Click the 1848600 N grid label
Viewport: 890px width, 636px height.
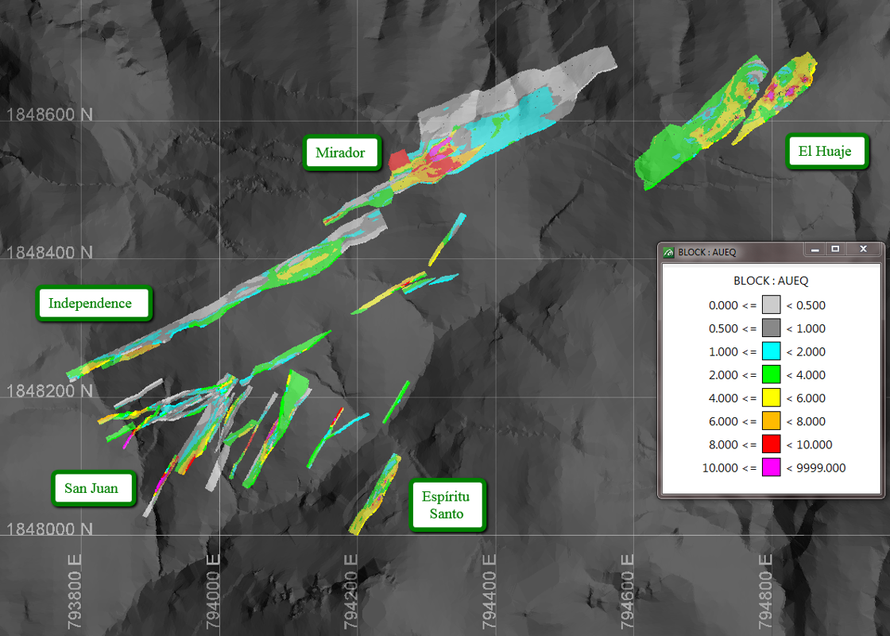(49, 114)
